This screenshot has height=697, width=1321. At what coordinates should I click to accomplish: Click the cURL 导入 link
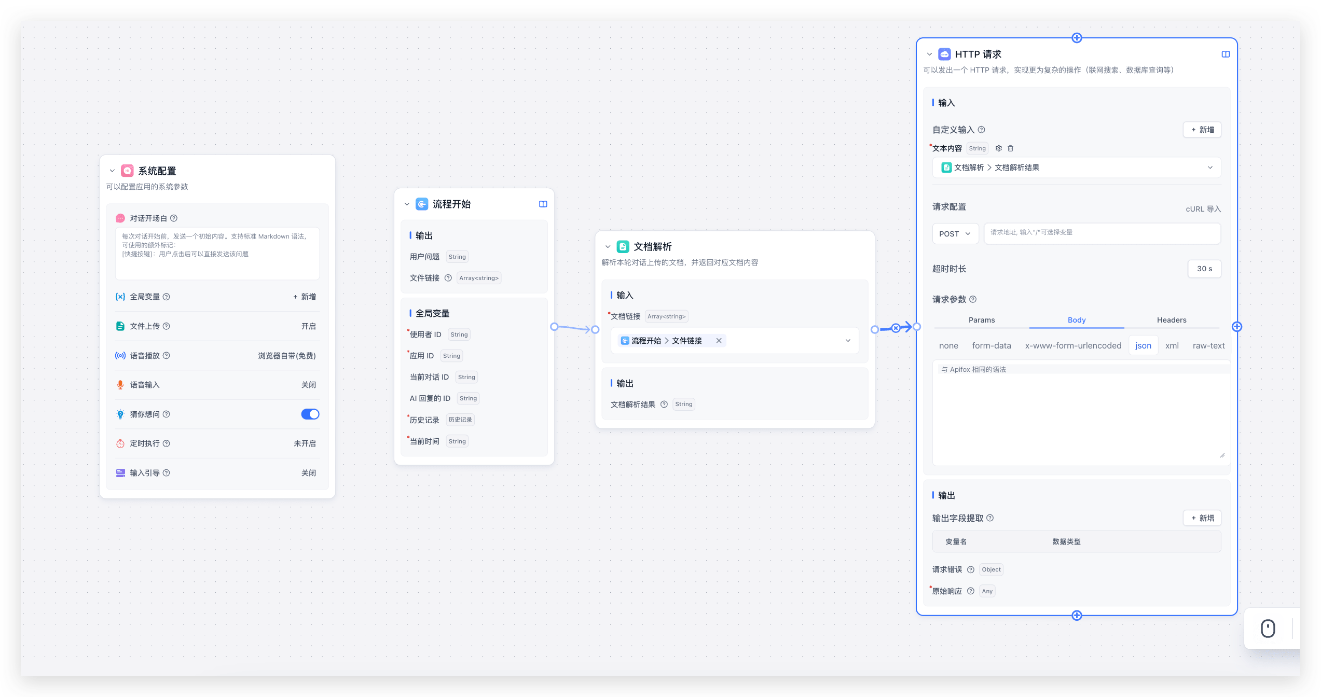[x=1203, y=209]
